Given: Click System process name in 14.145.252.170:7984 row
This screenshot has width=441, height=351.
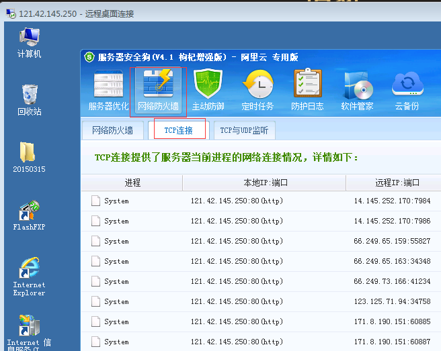Looking at the screenshot, I should click(x=116, y=201).
